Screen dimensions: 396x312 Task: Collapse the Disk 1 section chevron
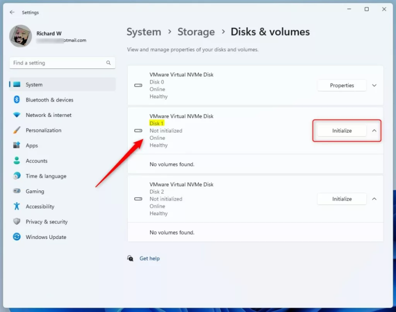click(x=374, y=131)
